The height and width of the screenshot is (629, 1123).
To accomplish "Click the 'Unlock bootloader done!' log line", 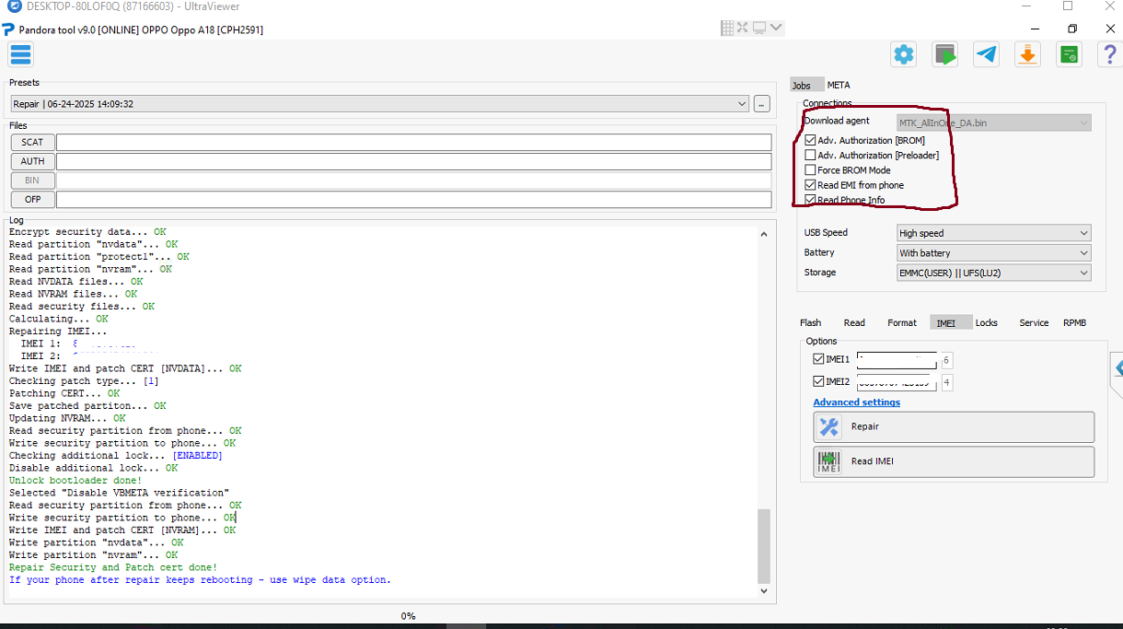I will pos(75,480).
